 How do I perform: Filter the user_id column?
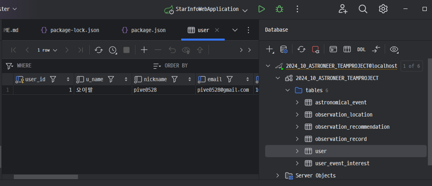53,79
